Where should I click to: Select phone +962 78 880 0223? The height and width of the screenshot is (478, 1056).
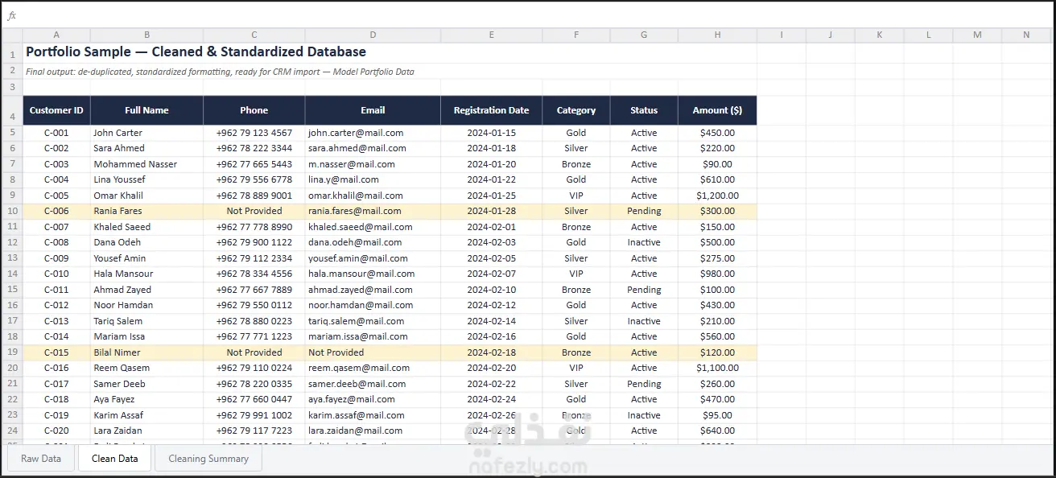[254, 321]
